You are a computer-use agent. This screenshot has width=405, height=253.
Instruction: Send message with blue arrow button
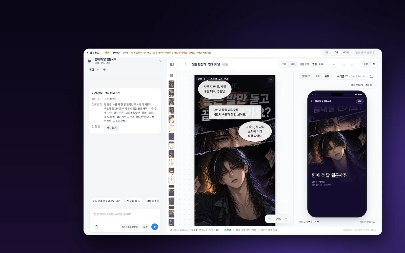coord(155,227)
